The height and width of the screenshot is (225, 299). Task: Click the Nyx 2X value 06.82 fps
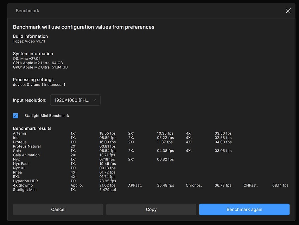(x=165, y=159)
